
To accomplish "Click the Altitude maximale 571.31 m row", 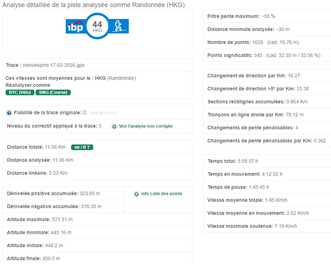I will 40,219.
